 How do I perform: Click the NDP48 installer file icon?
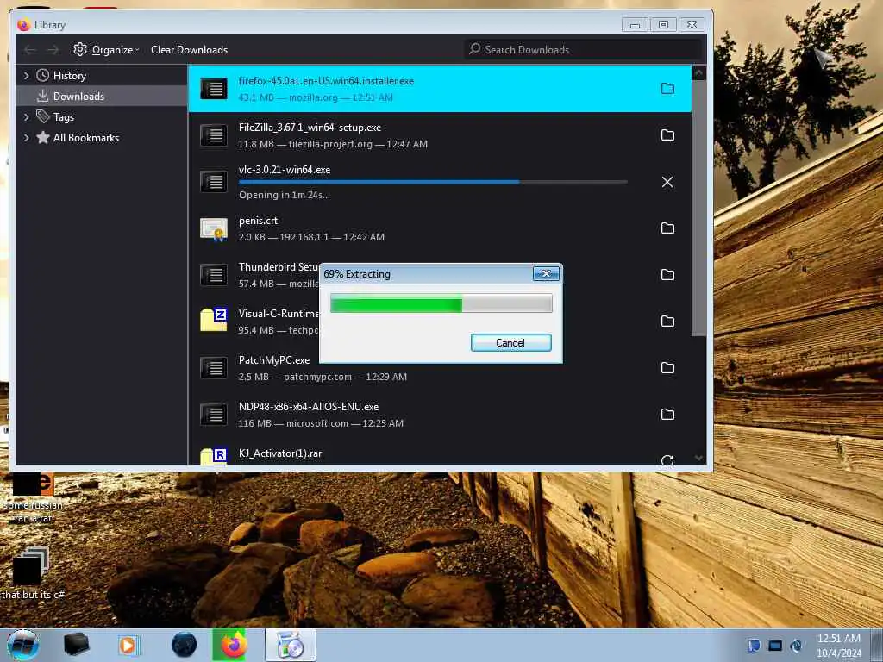[214, 415]
